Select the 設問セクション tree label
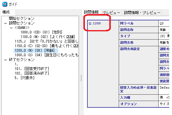The image size is (172, 115). [x=22, y=23]
